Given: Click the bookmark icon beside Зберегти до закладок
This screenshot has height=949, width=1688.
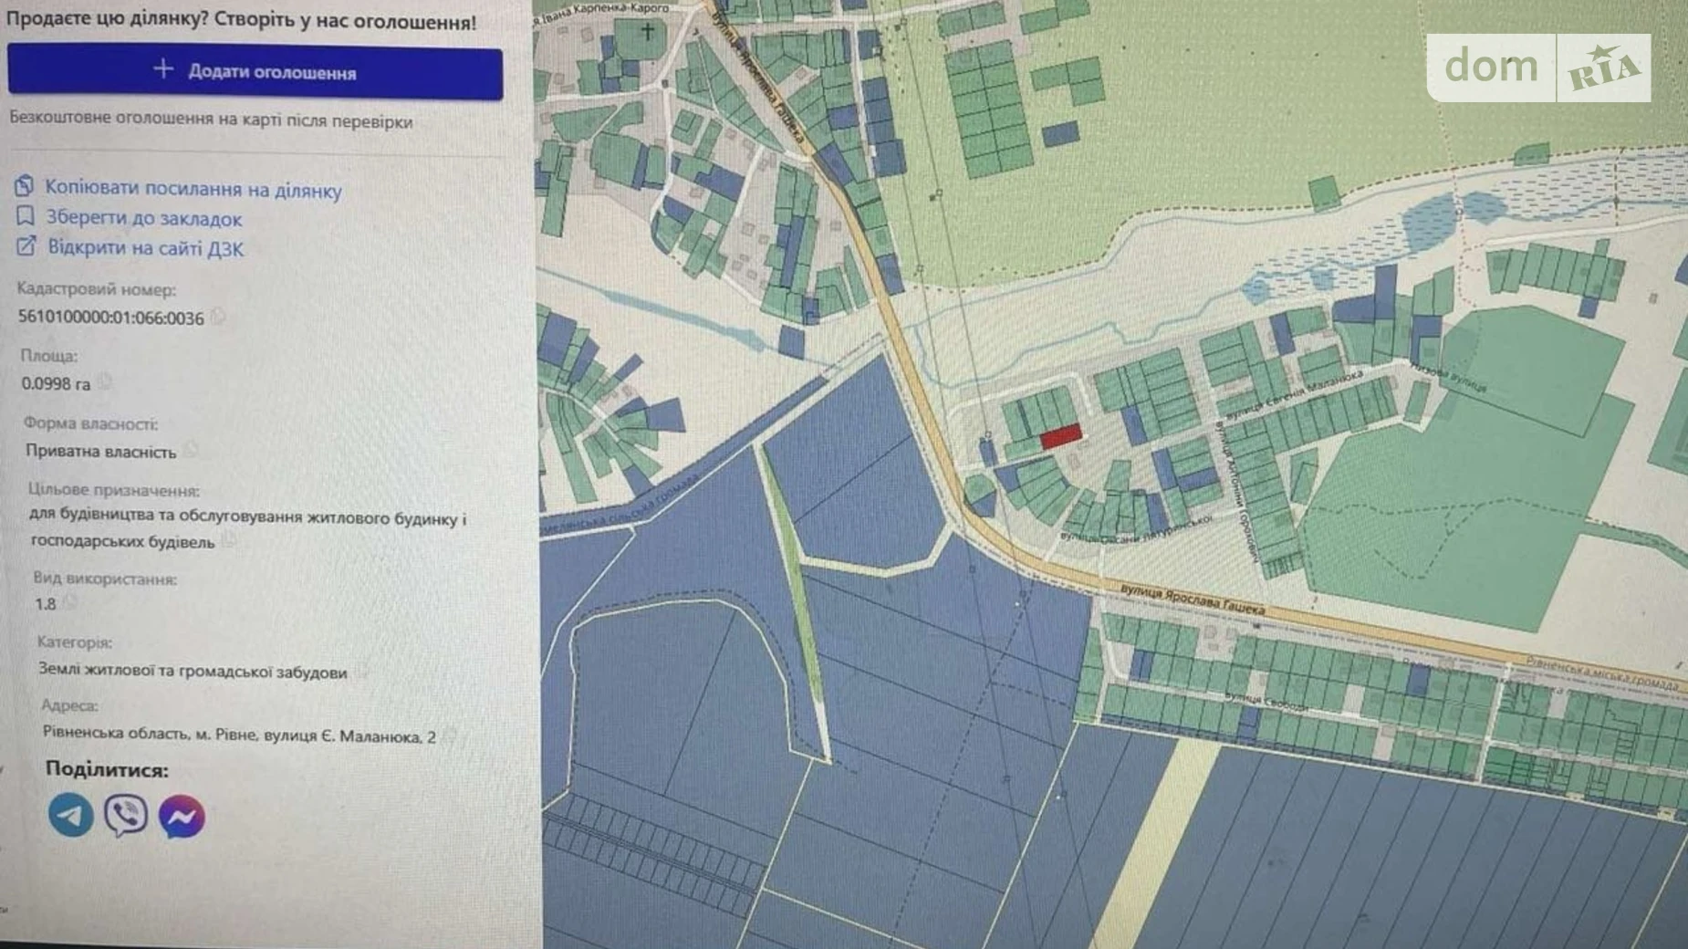Looking at the screenshot, I should 26,217.
